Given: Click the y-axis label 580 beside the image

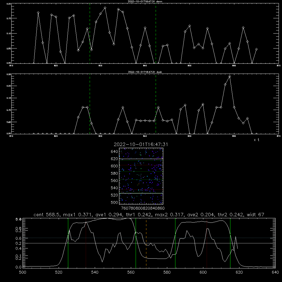Looking at the screenshot, I should pyautogui.click(x=114, y=173).
